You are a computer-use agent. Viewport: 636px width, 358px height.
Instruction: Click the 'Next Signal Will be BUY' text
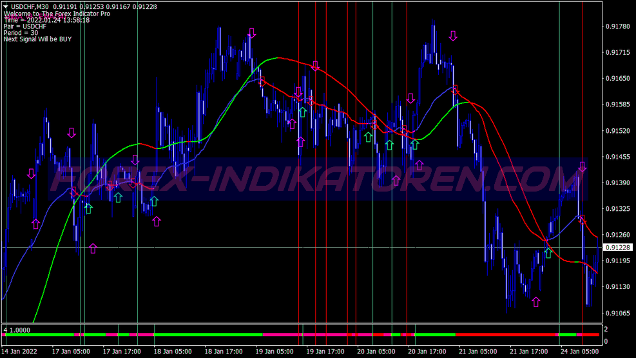[x=37, y=39]
